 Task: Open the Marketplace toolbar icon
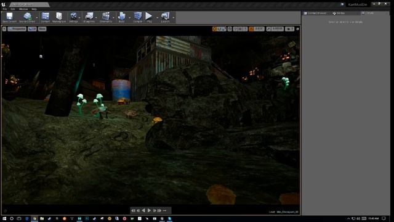(x=59, y=17)
